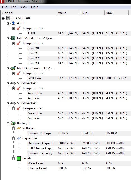Open the File menu
The height and width of the screenshot is (180, 131).
pos(4,7)
